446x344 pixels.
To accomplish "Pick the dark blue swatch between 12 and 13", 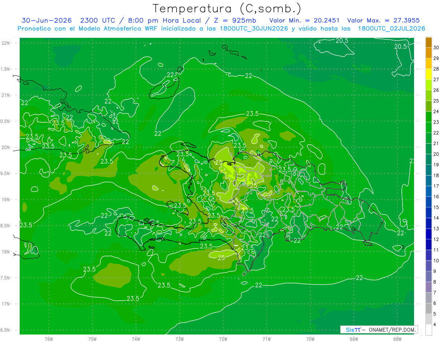I will [429, 234].
